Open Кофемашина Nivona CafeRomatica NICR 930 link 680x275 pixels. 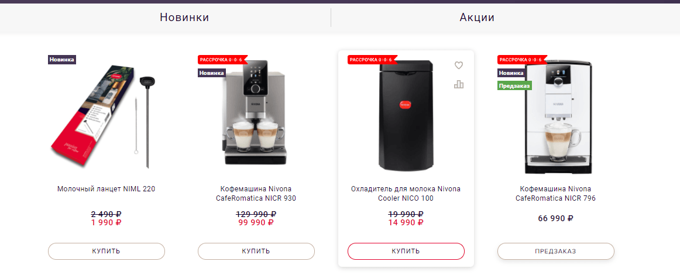(256, 194)
